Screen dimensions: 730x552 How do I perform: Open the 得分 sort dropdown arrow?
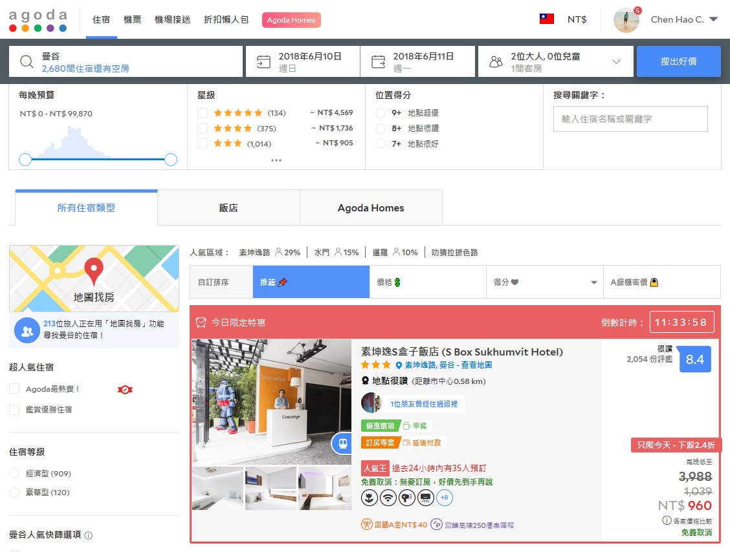pyautogui.click(x=594, y=282)
